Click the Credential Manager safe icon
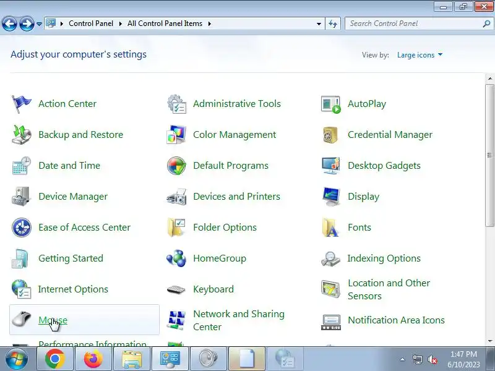 click(330, 135)
